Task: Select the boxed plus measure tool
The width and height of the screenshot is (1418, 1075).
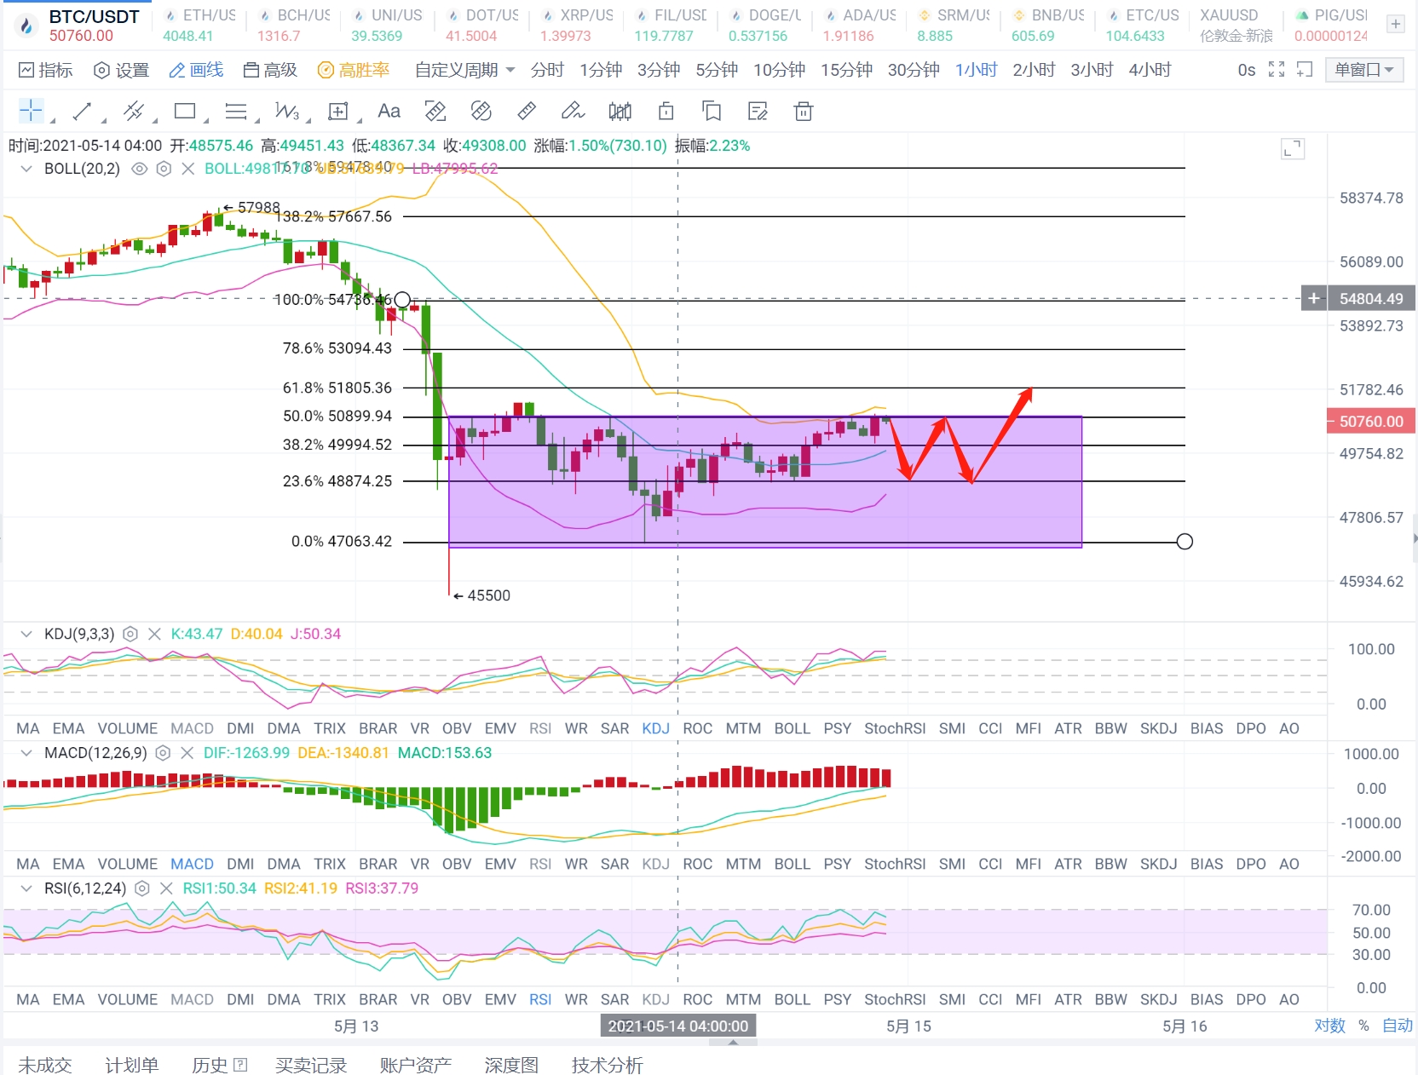Action: click(x=338, y=111)
